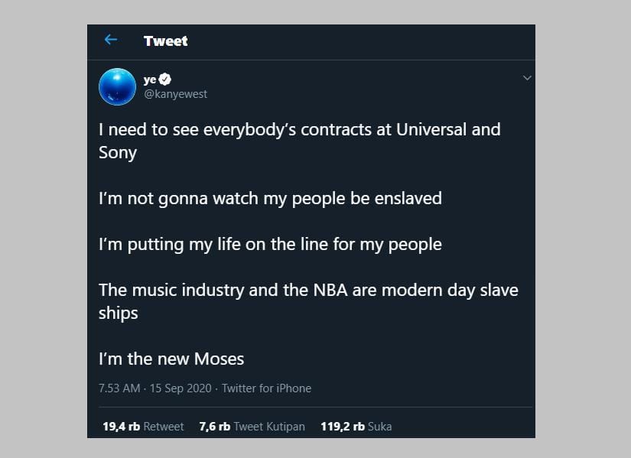The image size is (631, 458).
Task: Click the Twitter for iPhone source link
Action: point(266,388)
